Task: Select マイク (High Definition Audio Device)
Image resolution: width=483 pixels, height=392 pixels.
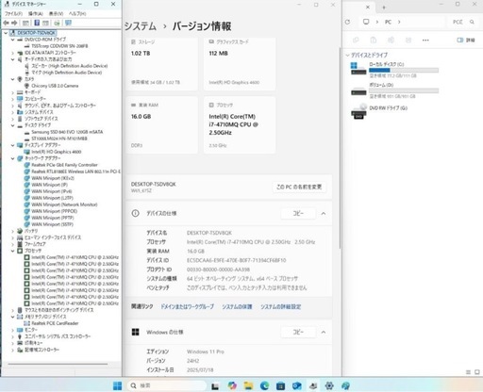Action: coord(67,73)
